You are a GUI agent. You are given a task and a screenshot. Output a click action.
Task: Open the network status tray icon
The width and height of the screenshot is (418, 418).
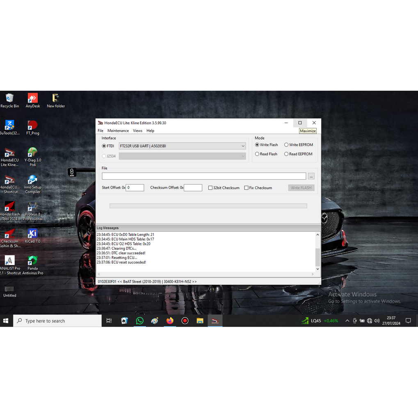tap(370, 321)
